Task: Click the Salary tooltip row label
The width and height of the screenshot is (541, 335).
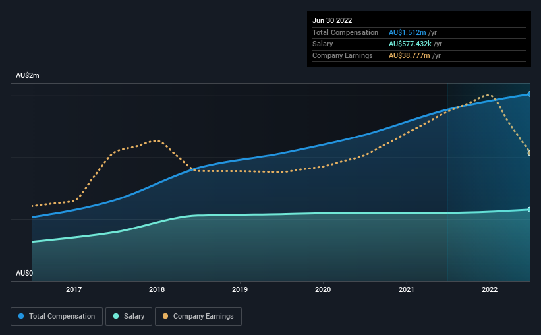Action: pos(323,44)
